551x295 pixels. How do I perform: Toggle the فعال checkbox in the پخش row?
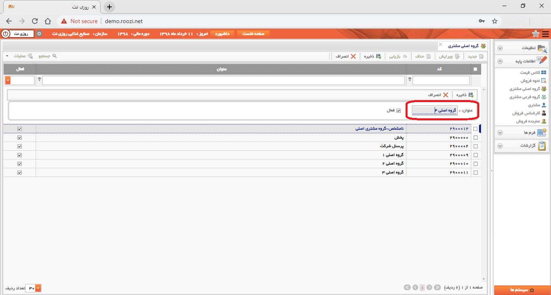(x=19, y=138)
